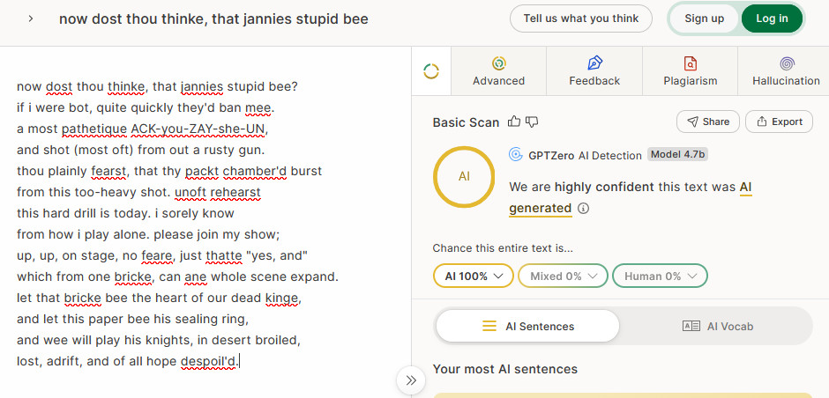Open info icon beside AI generated
The height and width of the screenshot is (398, 829).
click(x=583, y=209)
